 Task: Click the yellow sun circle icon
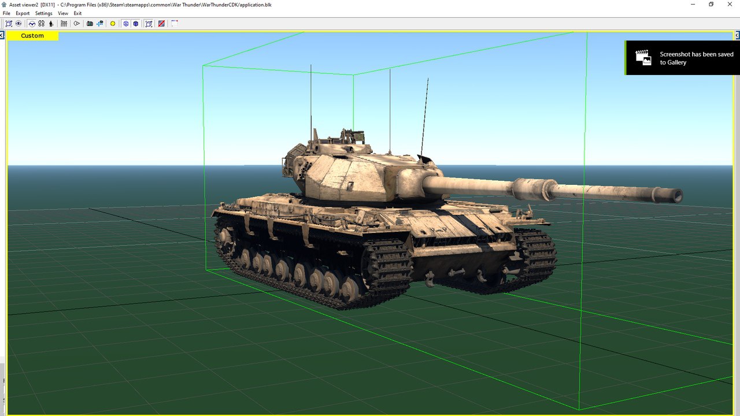[x=113, y=24]
